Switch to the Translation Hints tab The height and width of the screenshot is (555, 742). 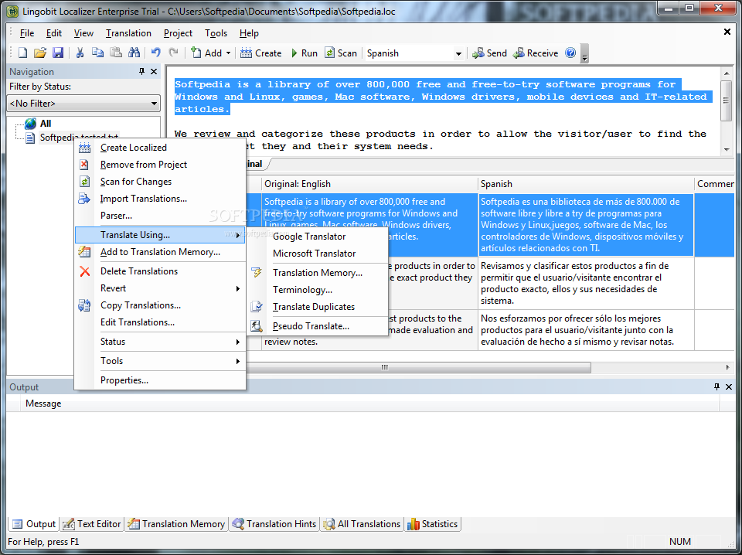pos(274,524)
